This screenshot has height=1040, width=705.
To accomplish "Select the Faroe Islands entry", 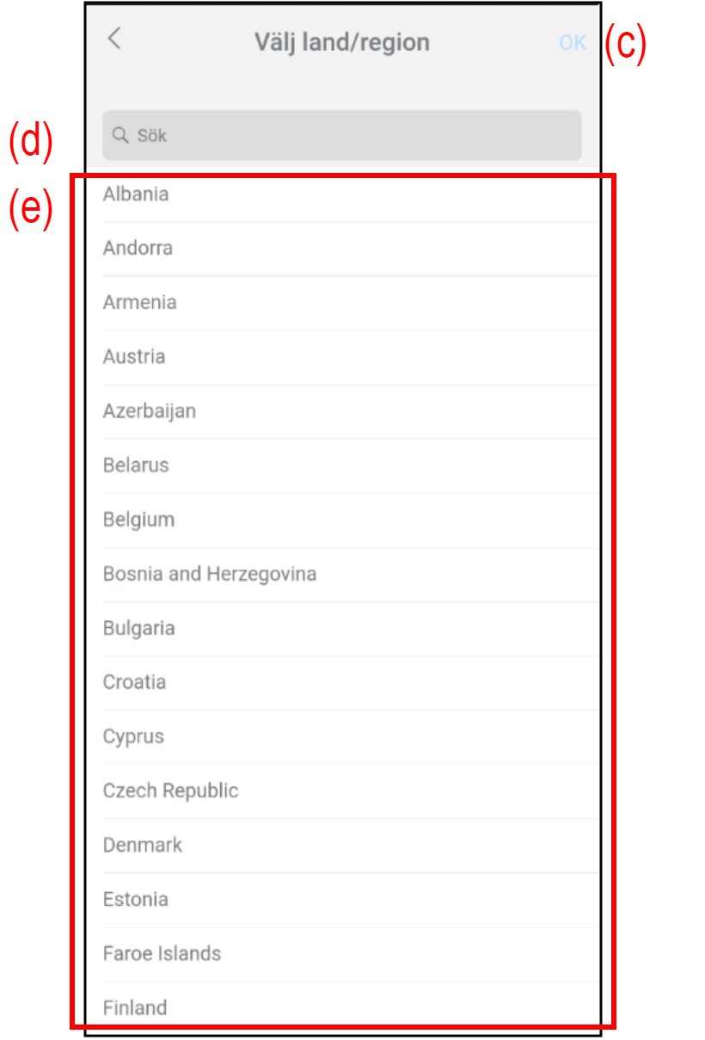I will [162, 953].
